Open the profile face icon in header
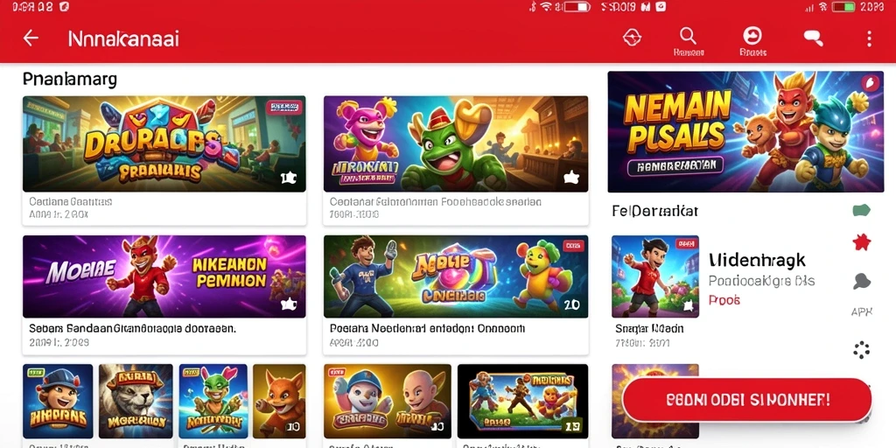Viewport: 896px width, 448px height. pos(752,36)
